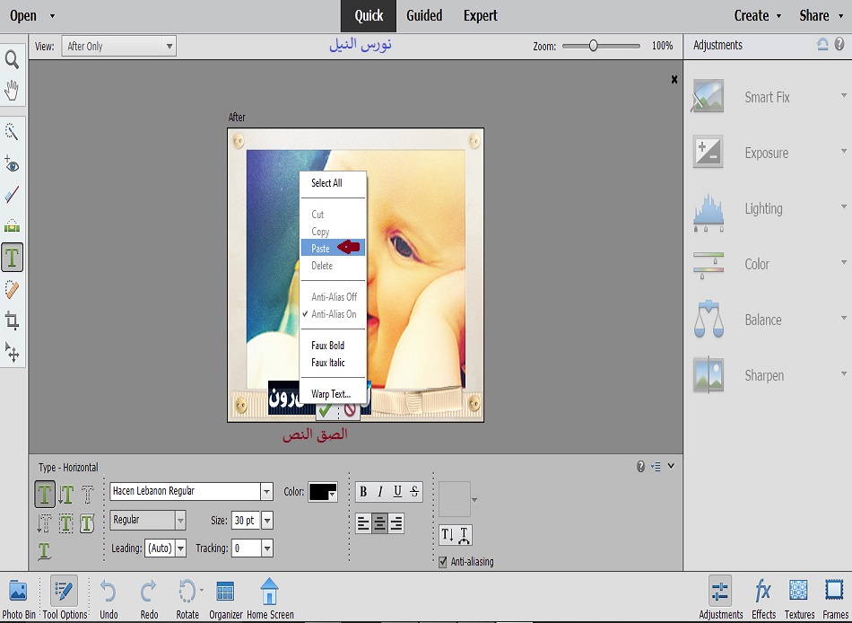
Task: Open the font size dropdown
Action: pyautogui.click(x=267, y=521)
